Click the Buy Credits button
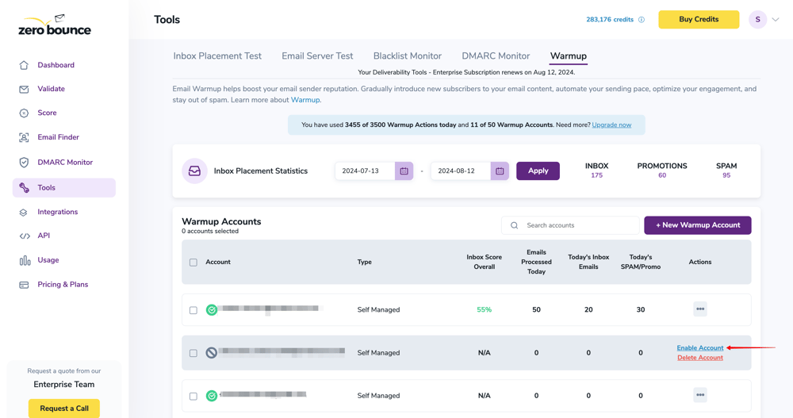793x418 pixels. (x=699, y=20)
